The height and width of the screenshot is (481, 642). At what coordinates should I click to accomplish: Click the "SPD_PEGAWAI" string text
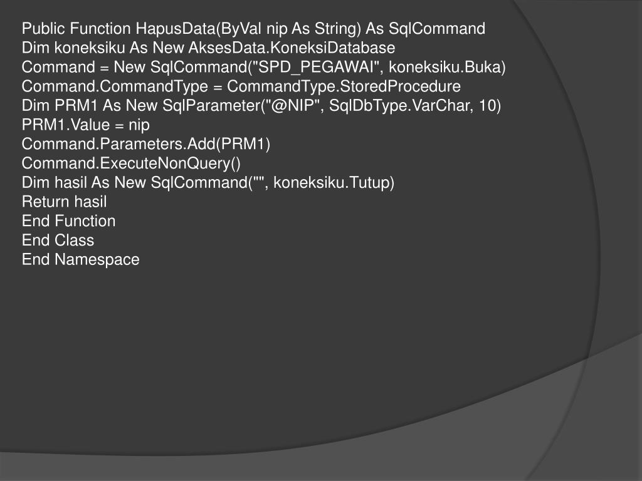pos(317,67)
